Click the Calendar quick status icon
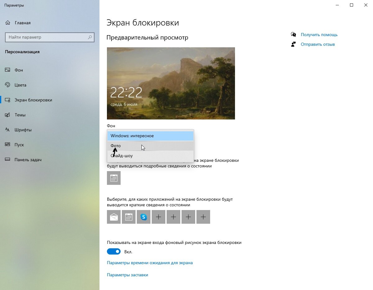The image size is (373, 290). click(x=129, y=217)
